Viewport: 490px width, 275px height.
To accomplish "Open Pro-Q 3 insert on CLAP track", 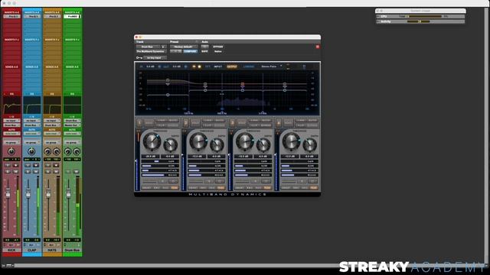I will 32,16.
